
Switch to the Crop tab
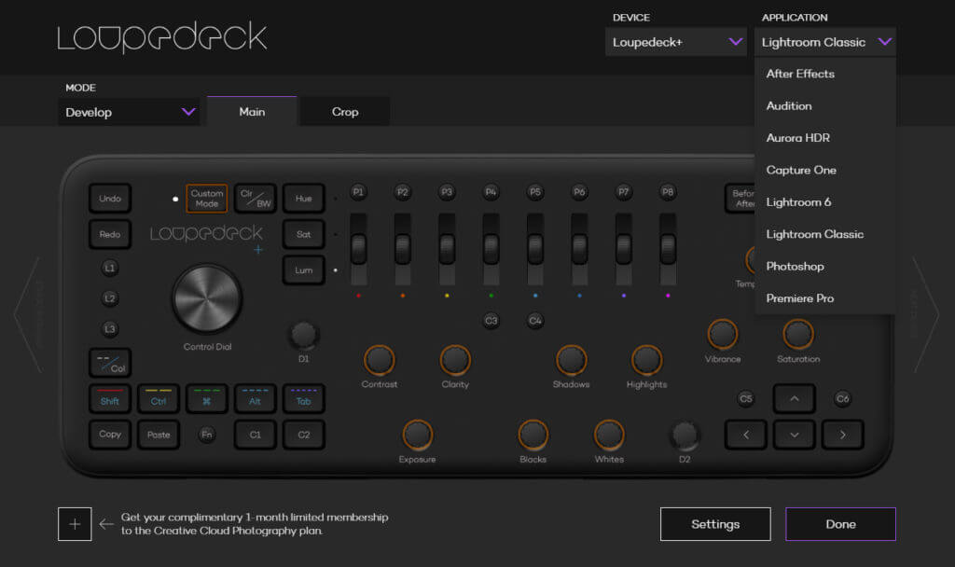click(x=344, y=112)
